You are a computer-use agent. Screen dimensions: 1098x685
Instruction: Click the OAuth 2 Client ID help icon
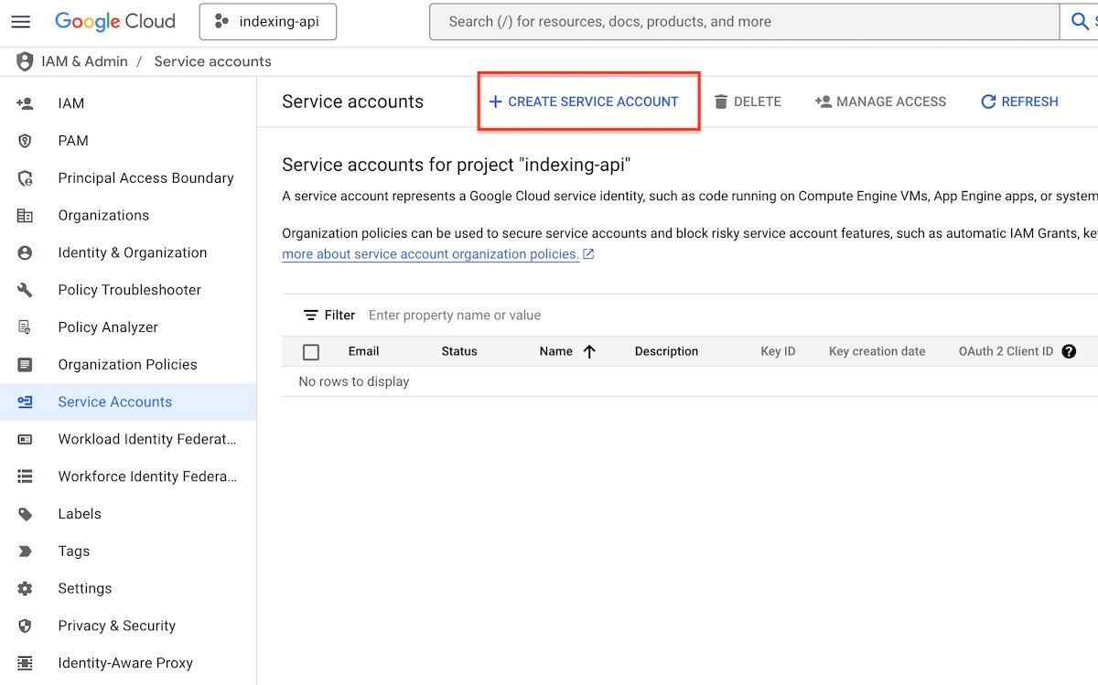tap(1069, 351)
